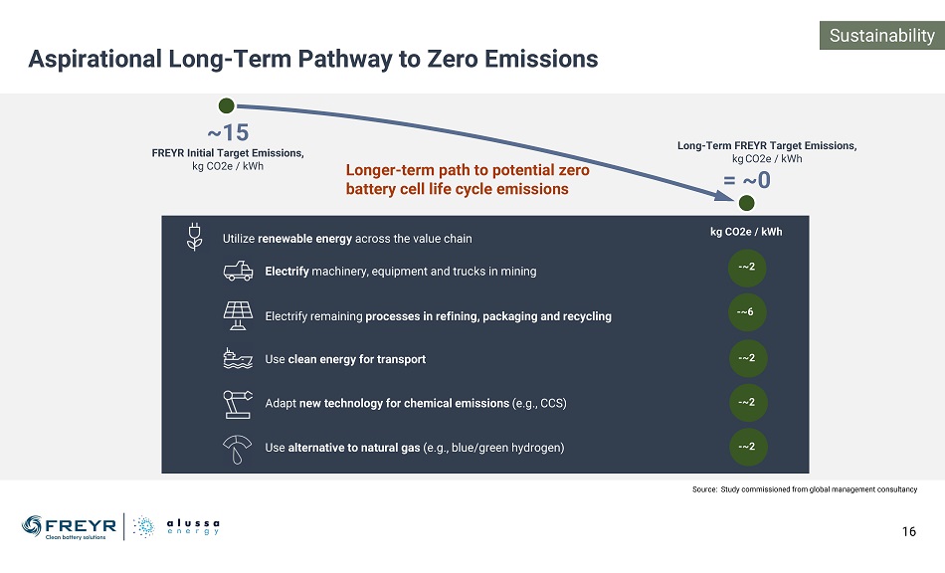Click the slide title about Zero Emissions
The width and height of the screenshot is (945, 573).
[x=313, y=59]
